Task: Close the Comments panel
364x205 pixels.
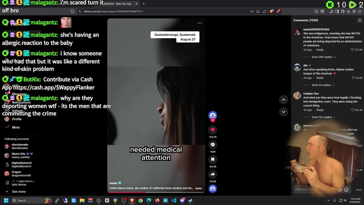Action: point(360,20)
